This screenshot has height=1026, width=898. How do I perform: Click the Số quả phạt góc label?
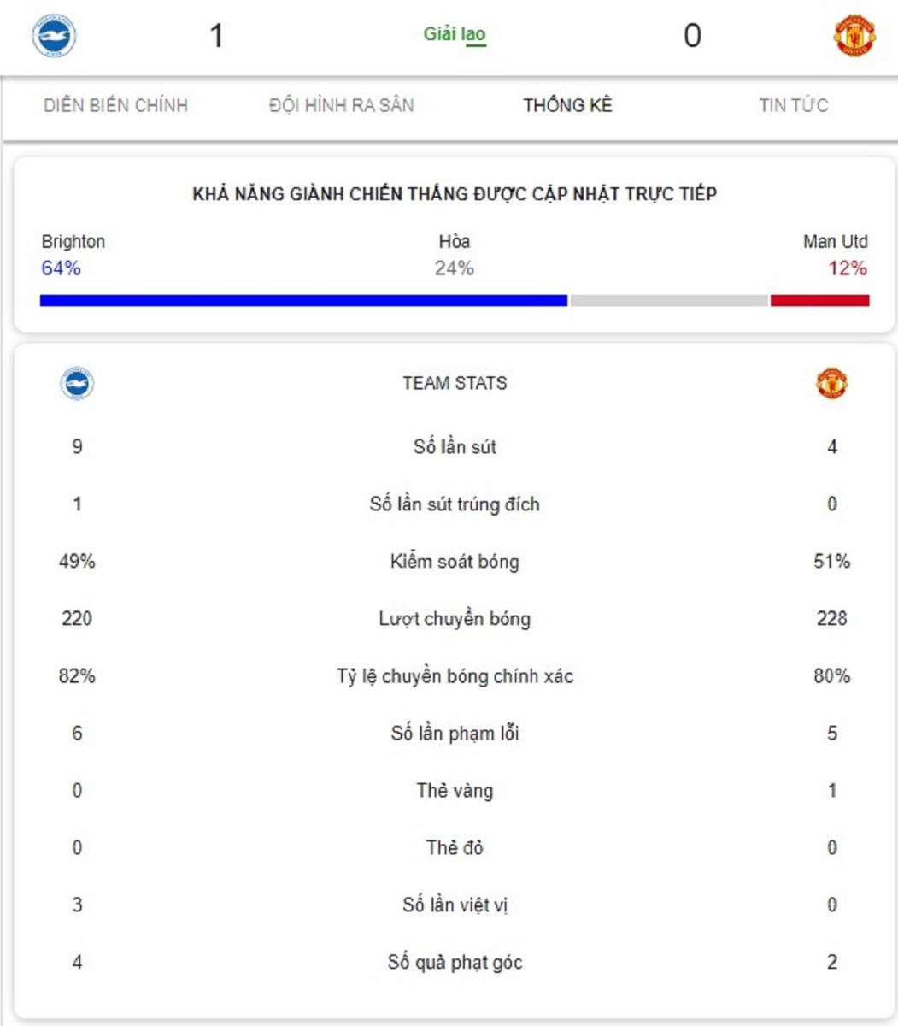tap(455, 963)
